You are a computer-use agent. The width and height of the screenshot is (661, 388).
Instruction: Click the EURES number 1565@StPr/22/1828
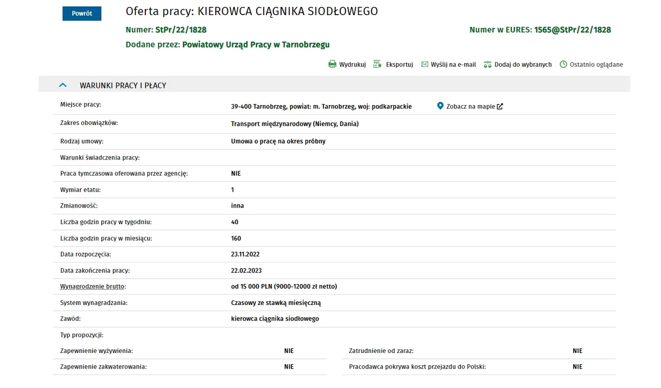573,30
